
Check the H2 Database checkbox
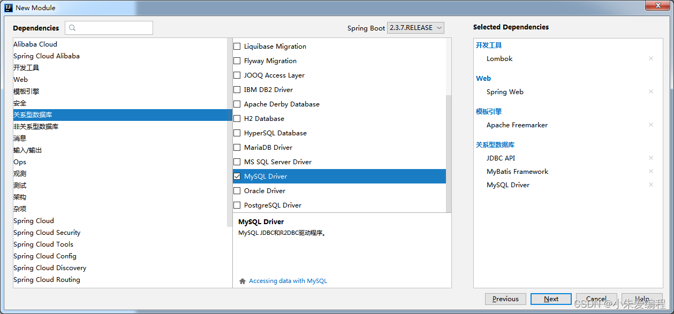pyautogui.click(x=237, y=118)
